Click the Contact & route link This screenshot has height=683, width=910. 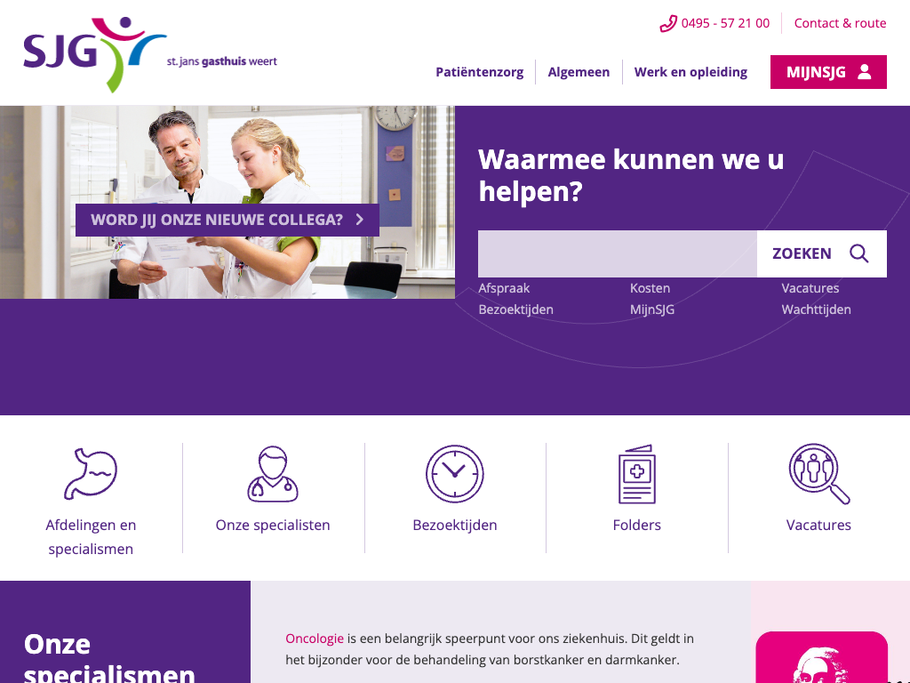[x=840, y=23]
